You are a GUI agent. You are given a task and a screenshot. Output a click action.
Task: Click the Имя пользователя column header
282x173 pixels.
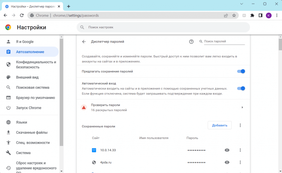[154, 138]
